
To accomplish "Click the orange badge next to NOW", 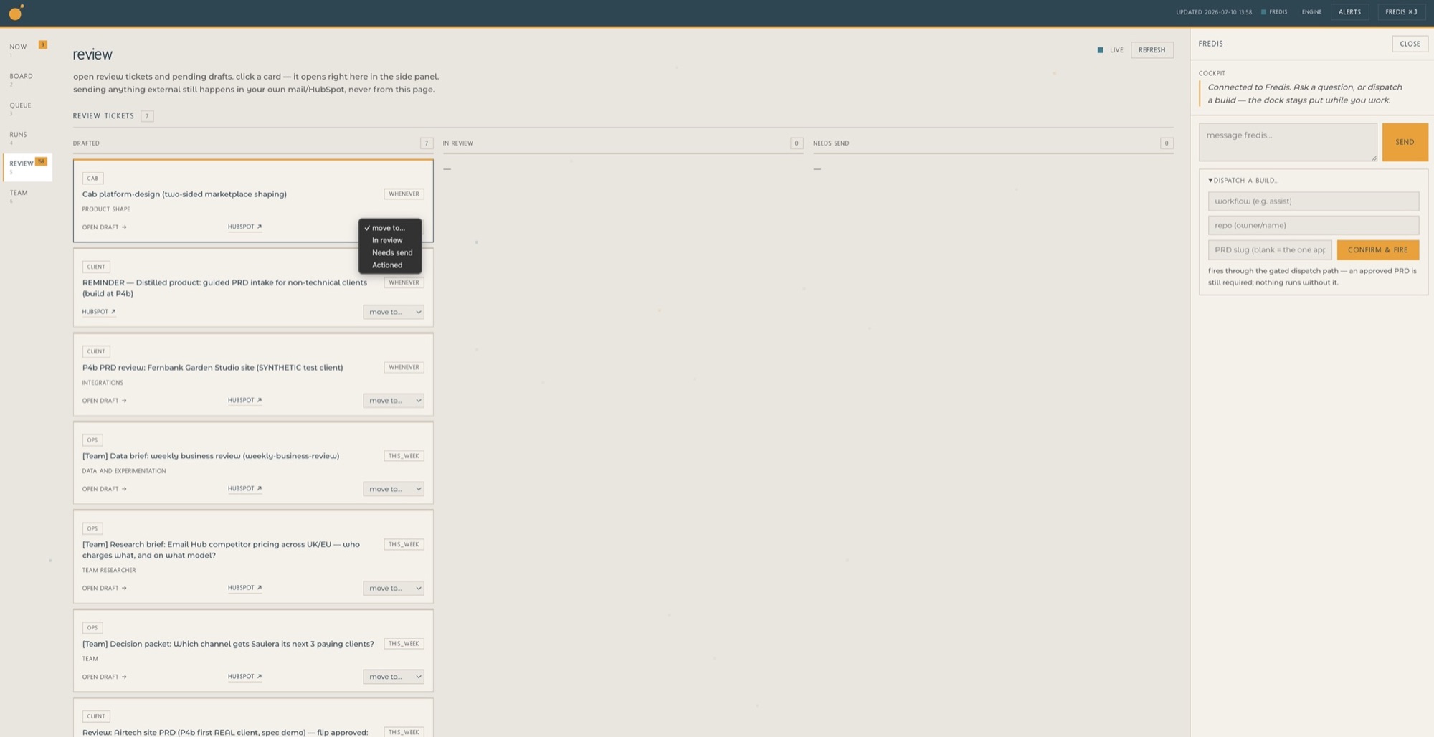I will [x=43, y=44].
